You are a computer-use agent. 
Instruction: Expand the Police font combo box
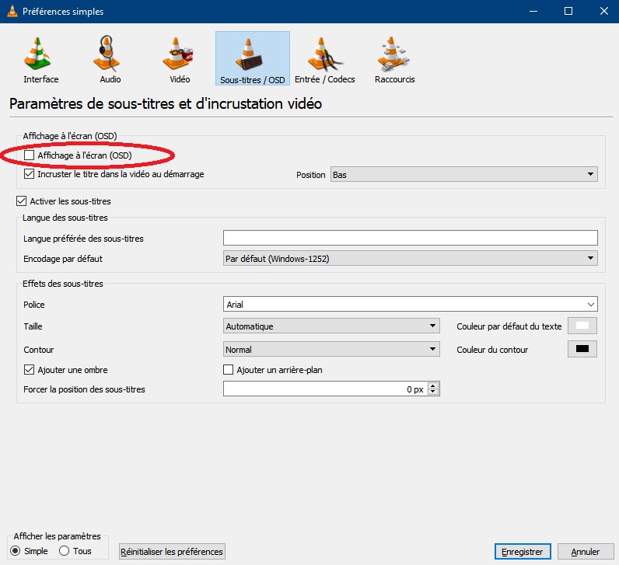click(x=410, y=304)
